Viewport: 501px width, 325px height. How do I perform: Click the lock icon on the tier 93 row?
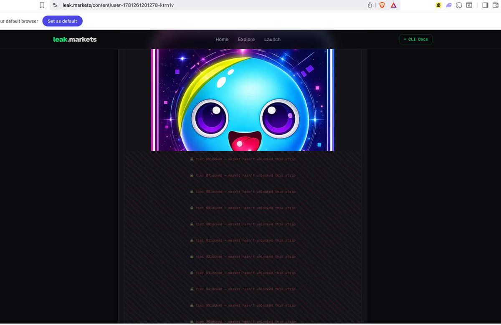[192, 273]
